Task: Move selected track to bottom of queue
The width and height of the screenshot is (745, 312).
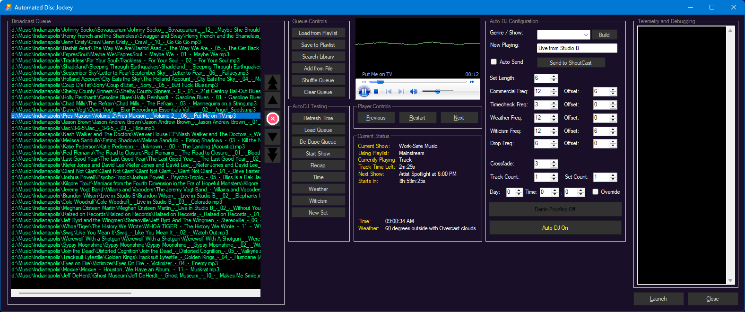Action: (273, 155)
